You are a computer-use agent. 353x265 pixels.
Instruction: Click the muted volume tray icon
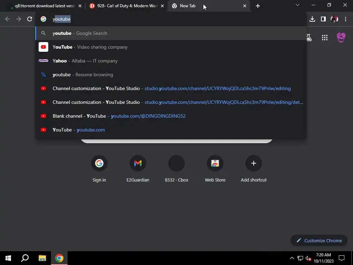point(308,258)
